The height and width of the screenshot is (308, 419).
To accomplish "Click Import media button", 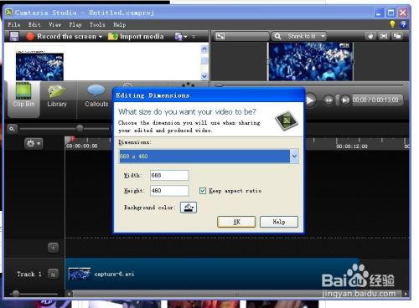I will (136, 37).
